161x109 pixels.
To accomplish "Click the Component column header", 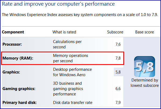I will click(13, 32).
